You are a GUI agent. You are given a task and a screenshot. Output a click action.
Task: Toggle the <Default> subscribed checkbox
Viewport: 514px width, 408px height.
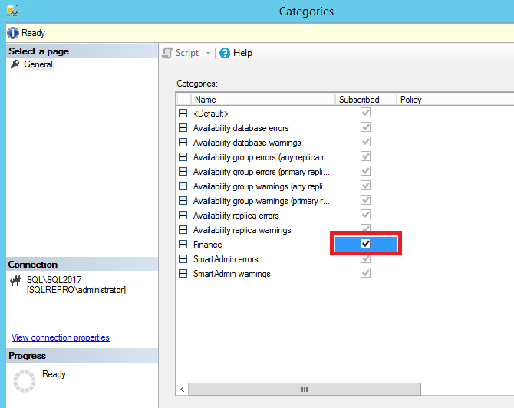pyautogui.click(x=366, y=113)
